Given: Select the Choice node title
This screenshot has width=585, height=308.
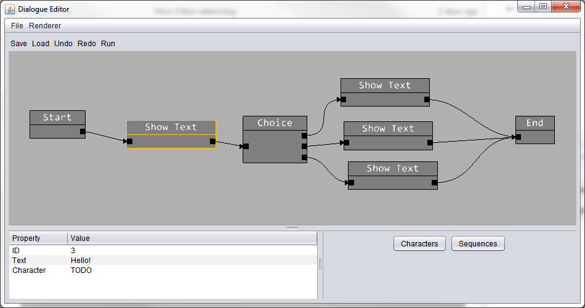Looking at the screenshot, I should click(x=275, y=123).
